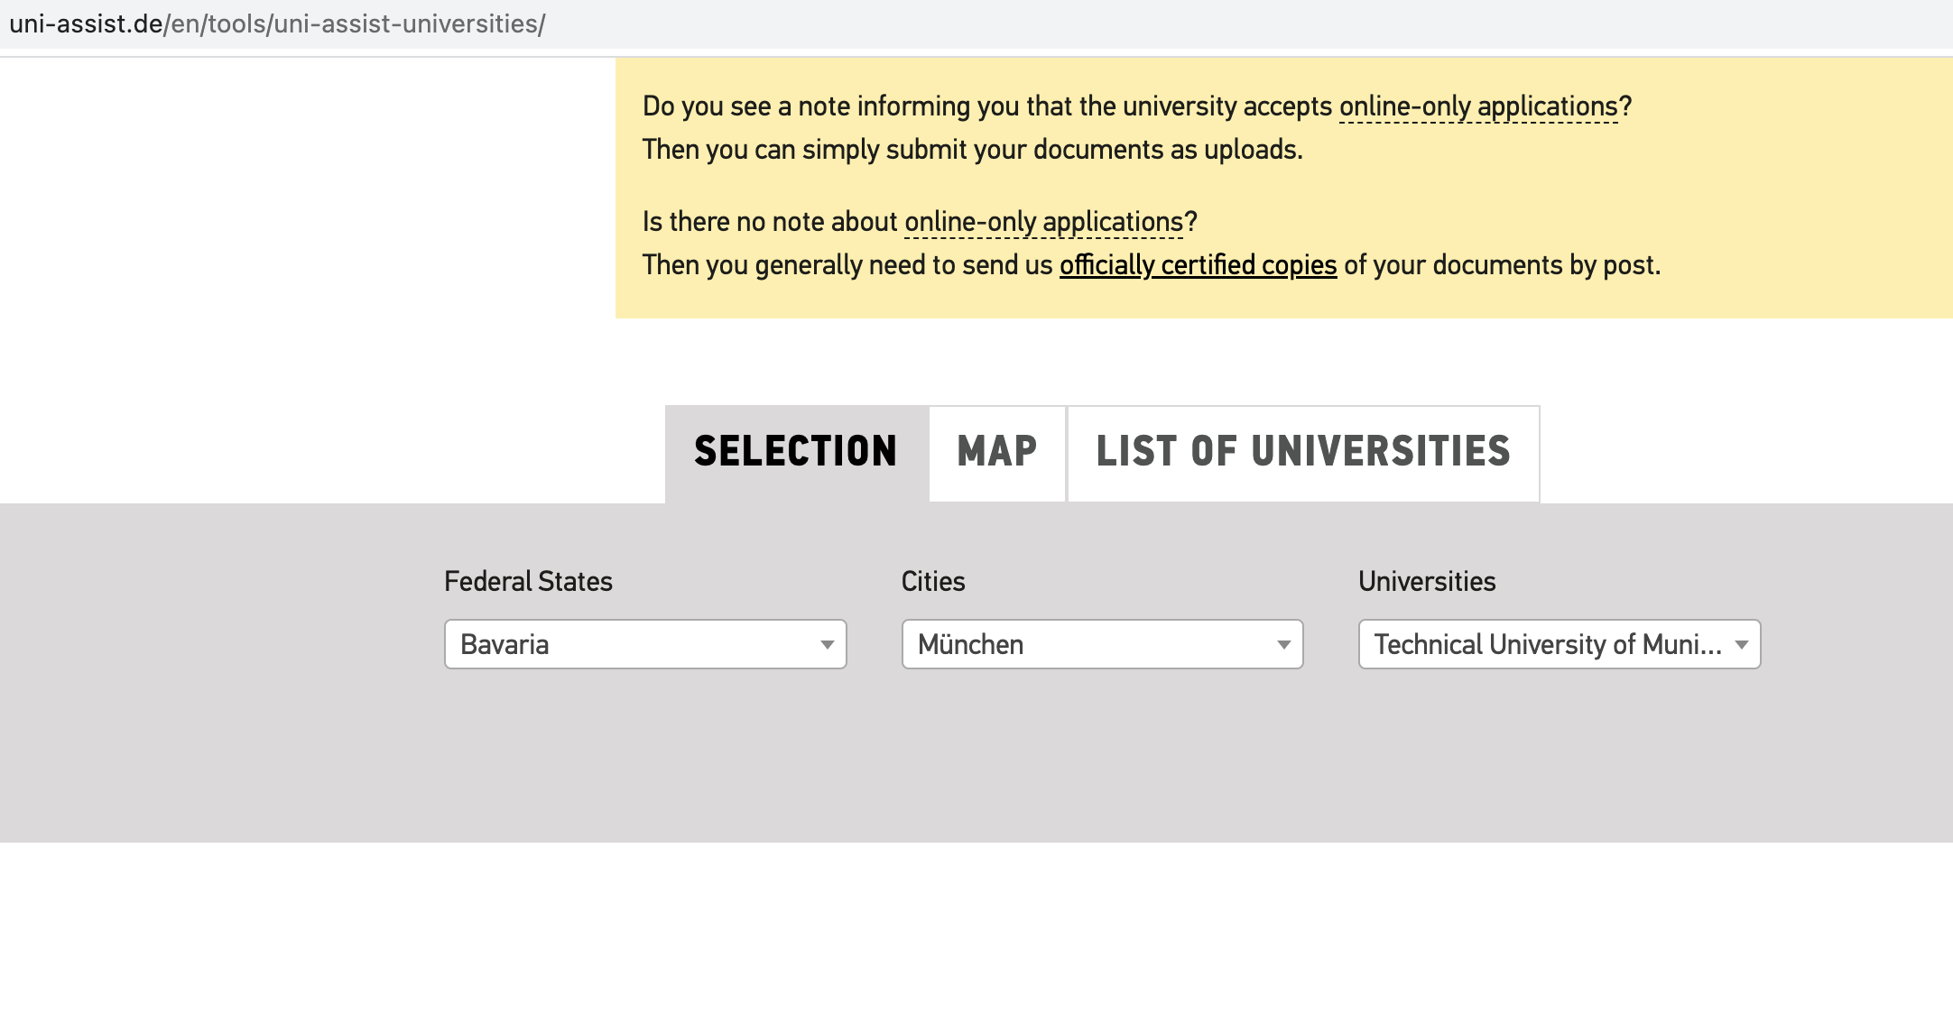Open Universities select showing Technical University of Muni...
Image resolution: width=1953 pixels, height=1014 pixels.
click(x=1545, y=644)
